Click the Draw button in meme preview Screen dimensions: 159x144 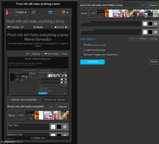[65, 54]
